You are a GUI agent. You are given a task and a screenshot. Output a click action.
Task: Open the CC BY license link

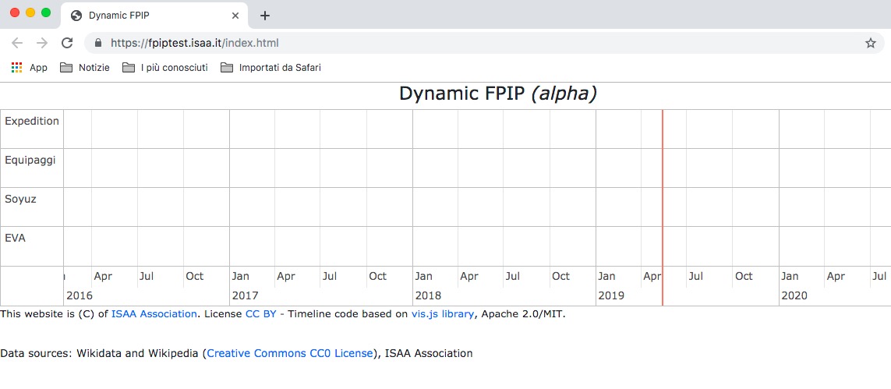coord(260,314)
